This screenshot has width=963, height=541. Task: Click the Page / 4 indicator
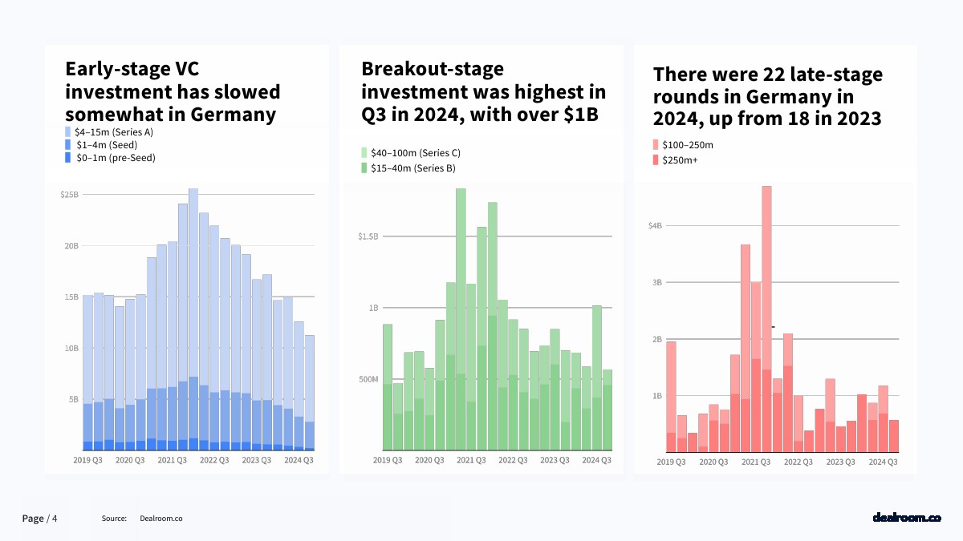(39, 519)
